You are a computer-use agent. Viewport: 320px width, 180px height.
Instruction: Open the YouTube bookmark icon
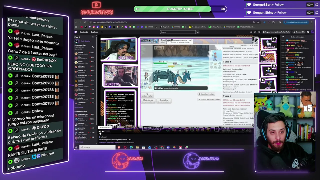[x=82, y=27]
